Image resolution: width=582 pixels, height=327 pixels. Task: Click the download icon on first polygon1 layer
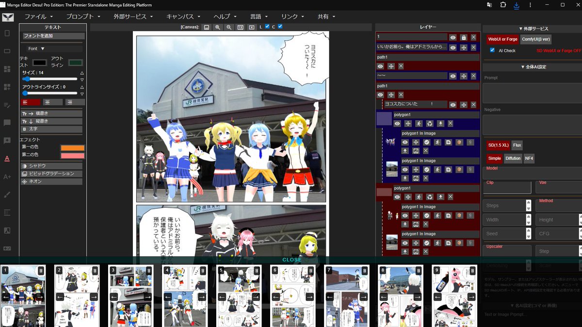440,124
